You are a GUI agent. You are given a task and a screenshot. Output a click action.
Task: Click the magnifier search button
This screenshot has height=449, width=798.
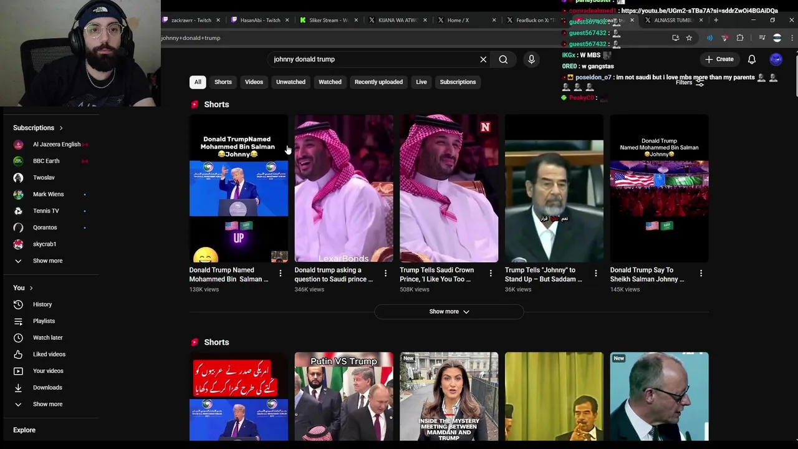[503, 59]
